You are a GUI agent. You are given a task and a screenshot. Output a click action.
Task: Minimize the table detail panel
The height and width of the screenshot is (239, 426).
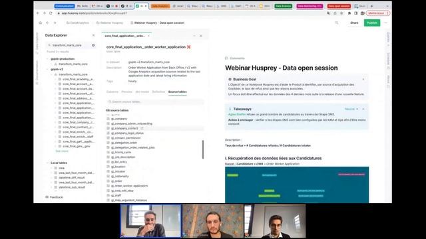(x=194, y=36)
